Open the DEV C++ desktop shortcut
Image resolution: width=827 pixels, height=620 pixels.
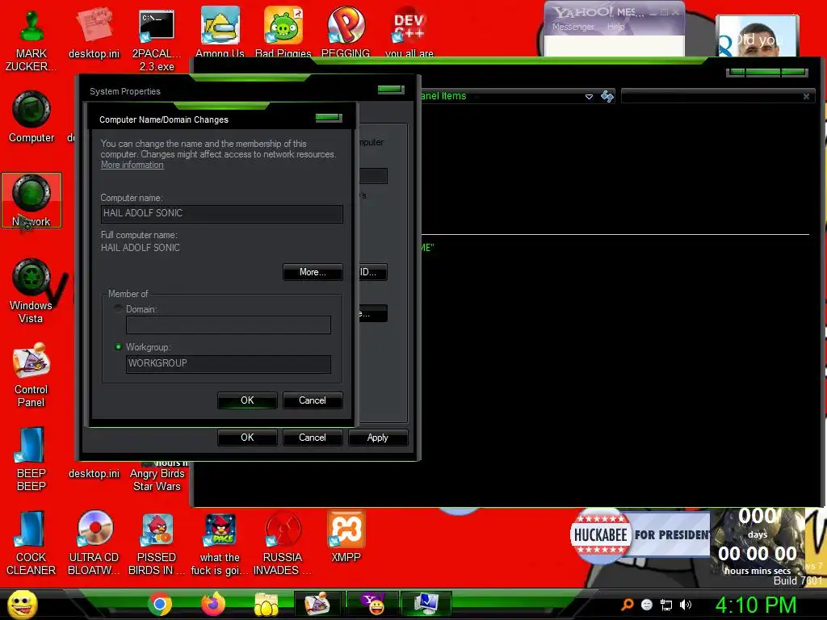point(409,31)
